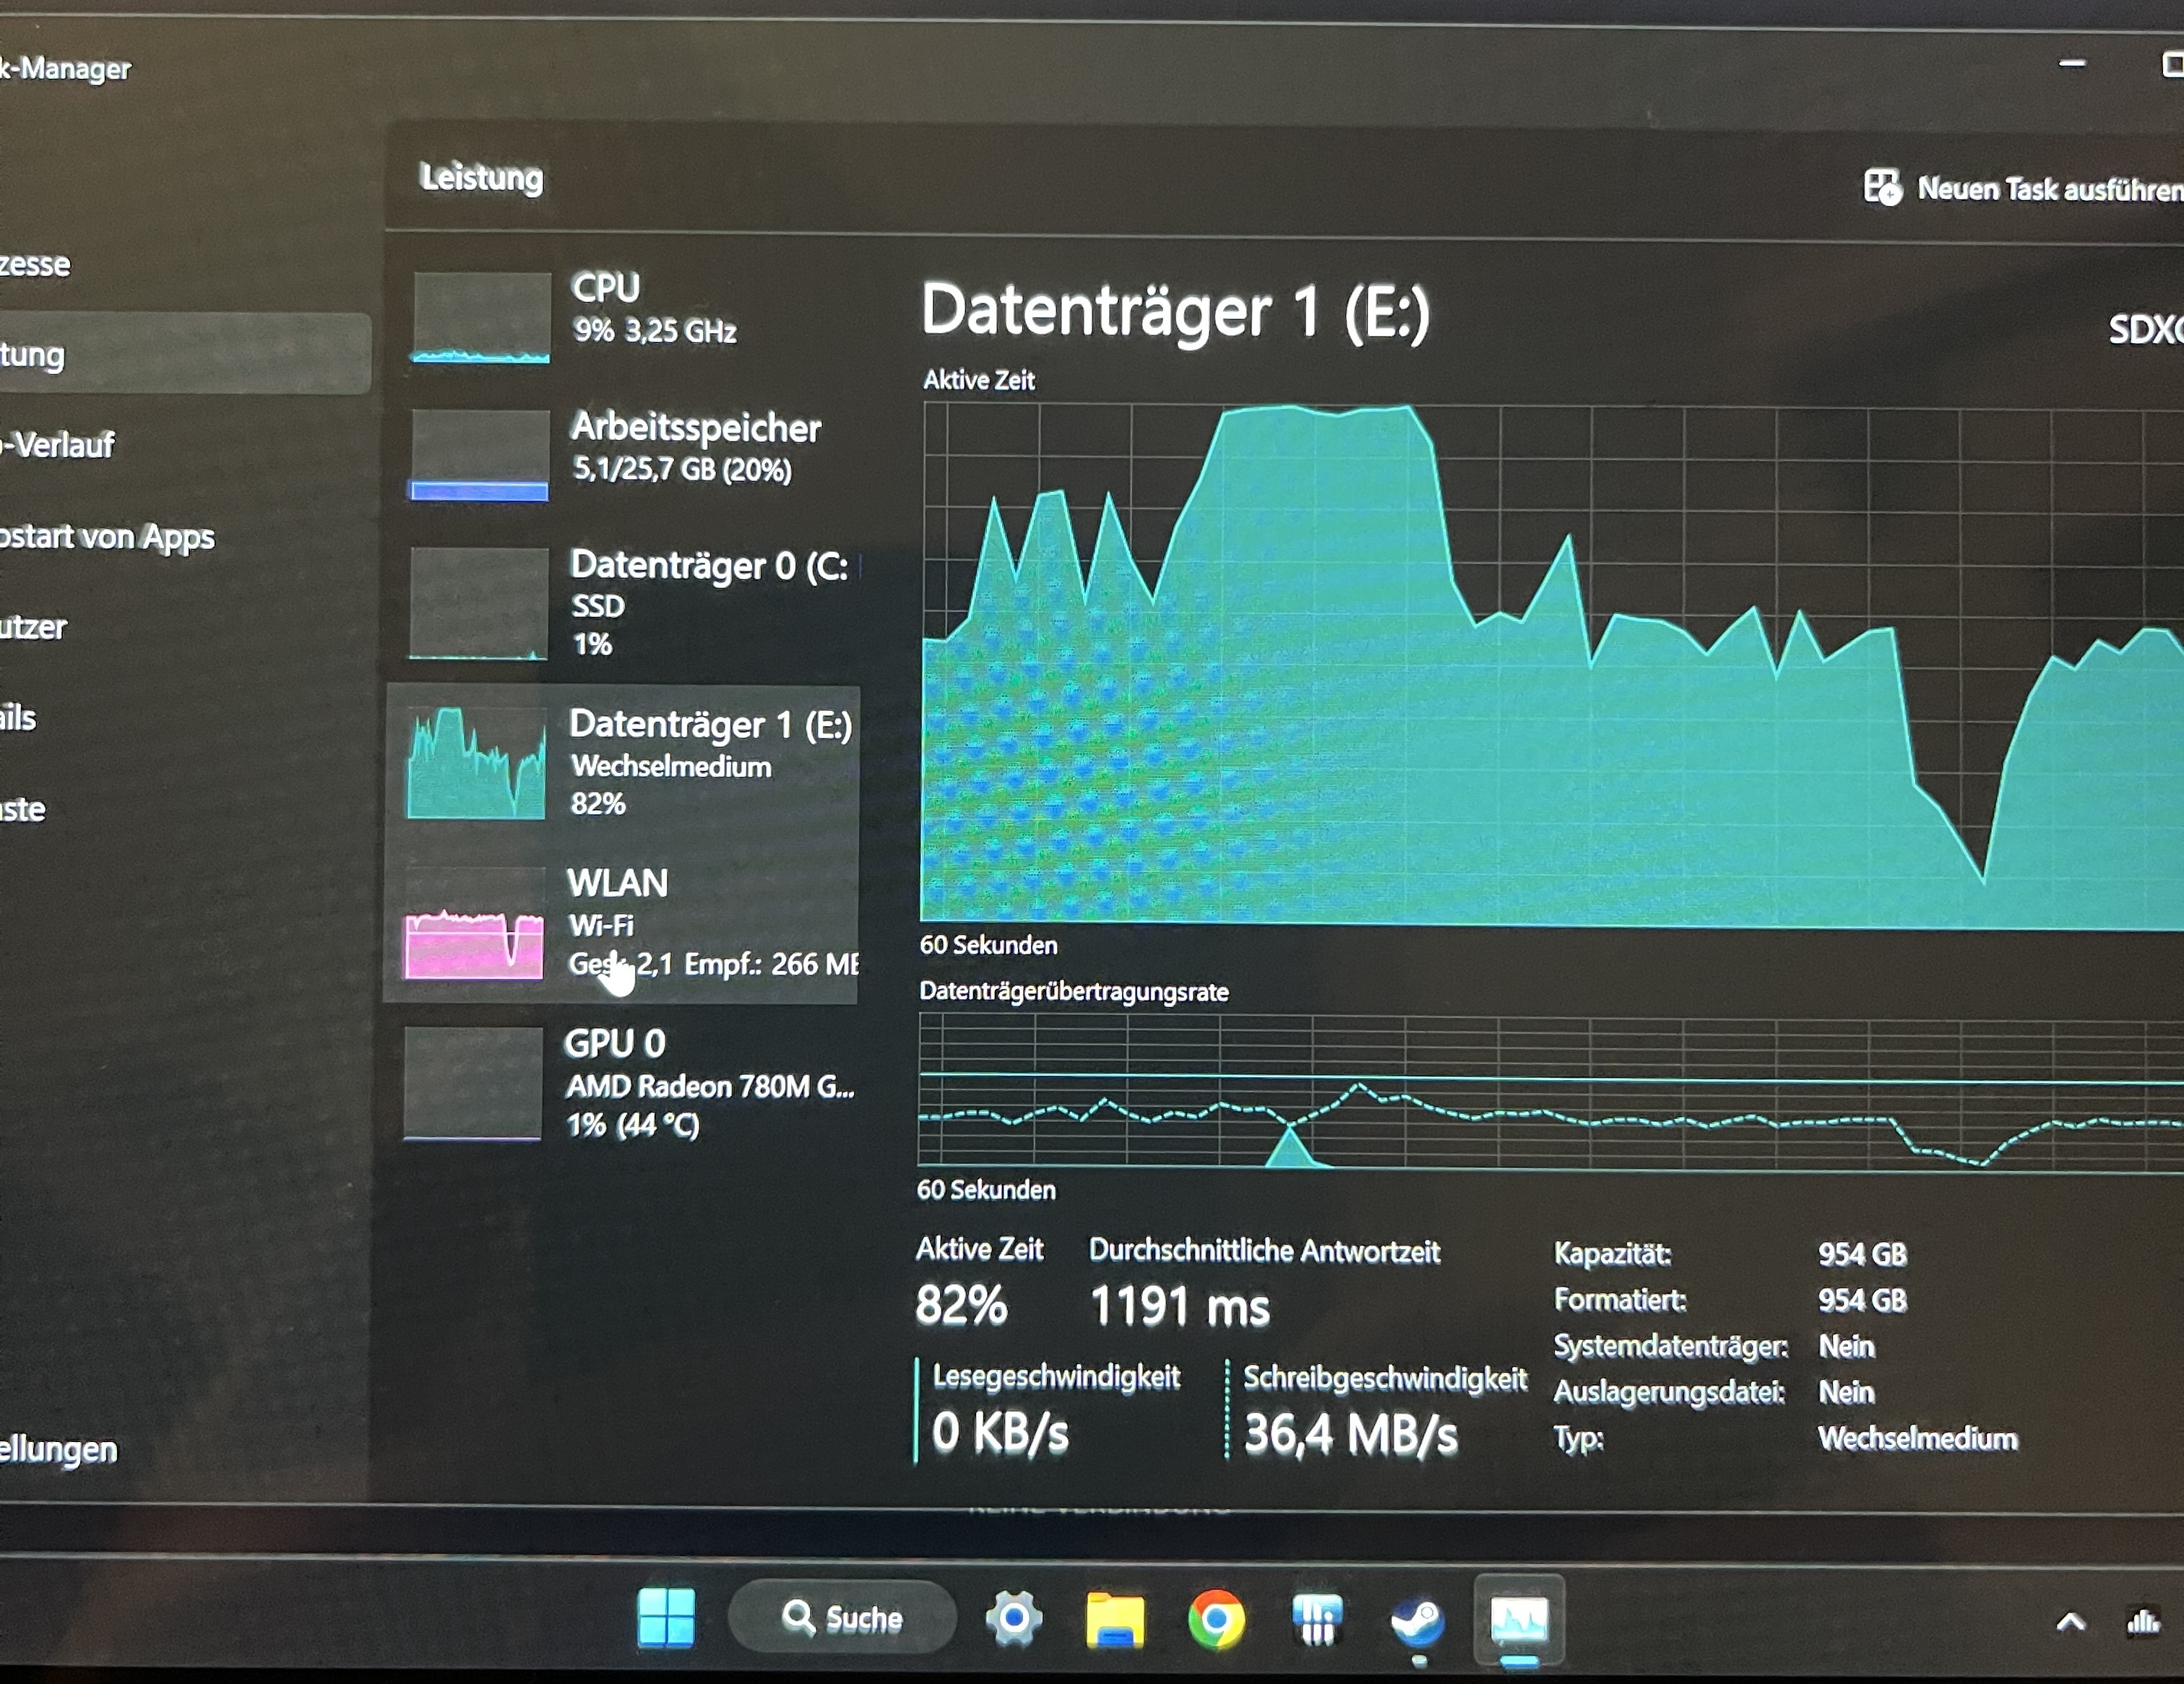Launch Google Chrome from the taskbar
This screenshot has width=2184, height=1684.
pos(1216,1619)
